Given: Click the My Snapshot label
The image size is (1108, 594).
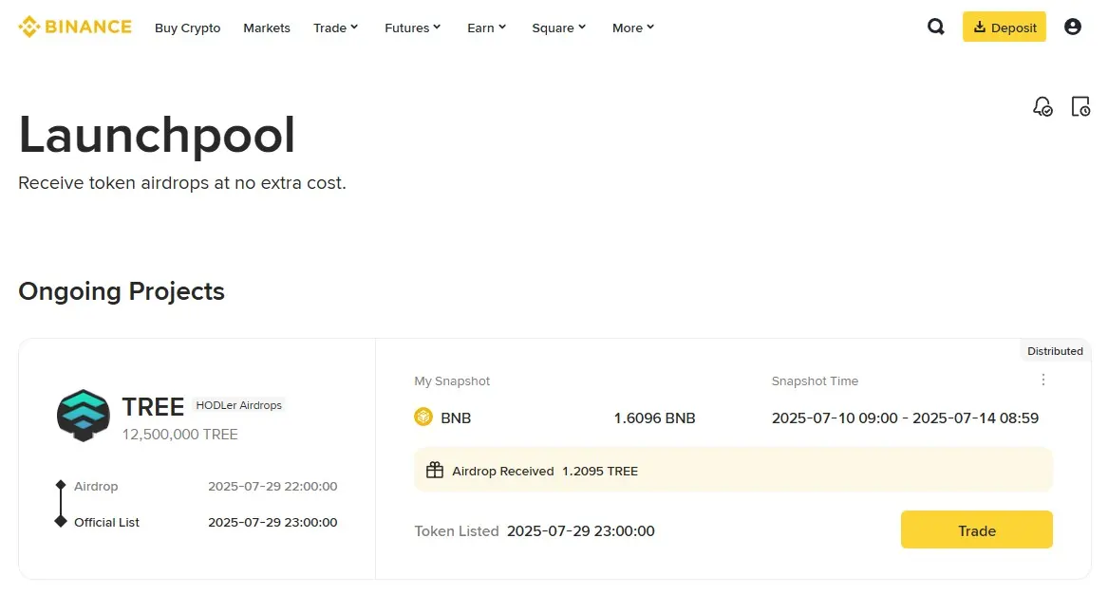Looking at the screenshot, I should pyautogui.click(x=452, y=381).
